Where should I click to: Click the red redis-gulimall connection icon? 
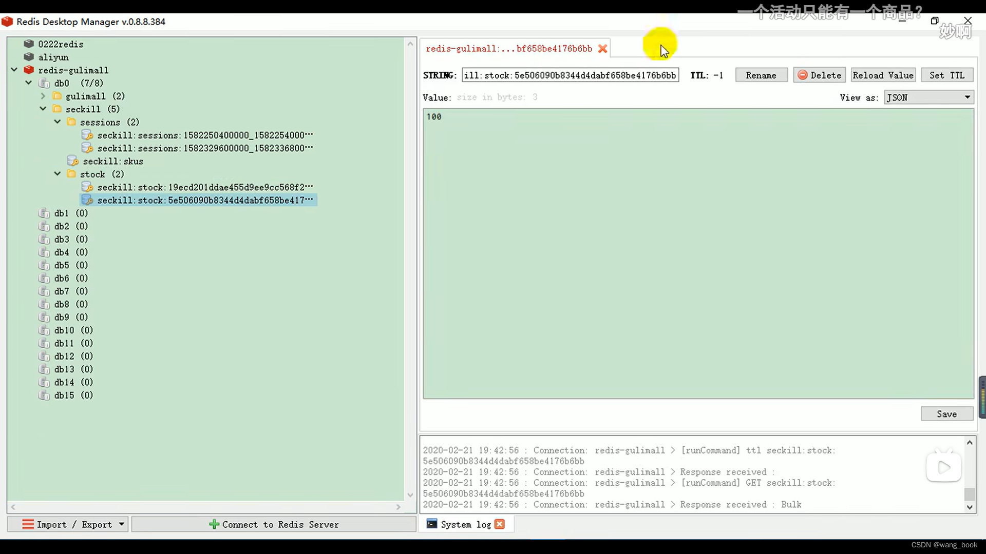[29, 70]
